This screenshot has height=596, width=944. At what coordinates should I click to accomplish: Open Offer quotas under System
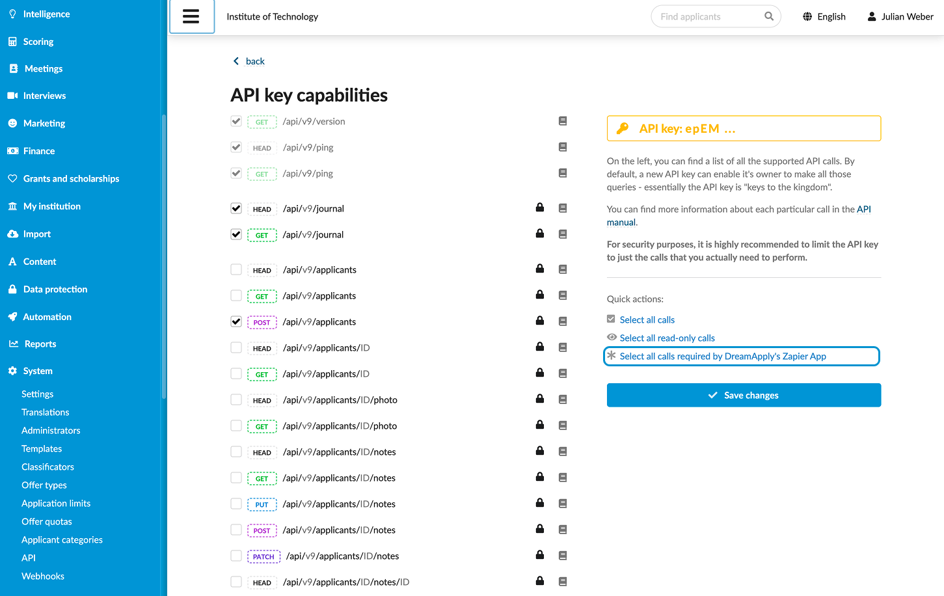click(47, 521)
